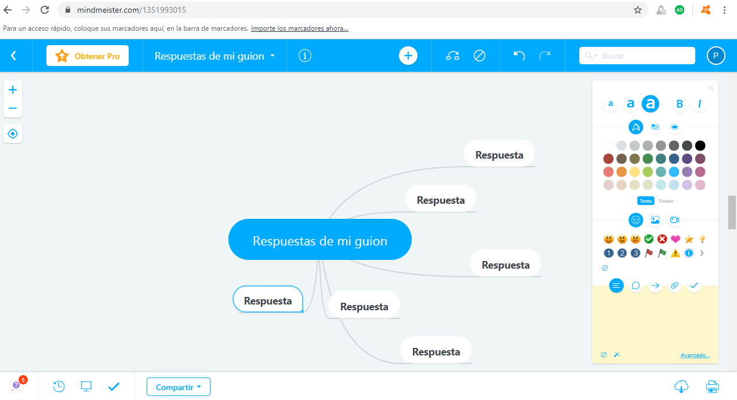The width and height of the screenshot is (737, 400).
Task: Select the link arrow icon
Action: pyautogui.click(x=655, y=285)
